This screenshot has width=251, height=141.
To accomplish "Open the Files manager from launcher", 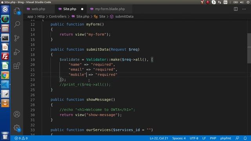I will [5, 29].
